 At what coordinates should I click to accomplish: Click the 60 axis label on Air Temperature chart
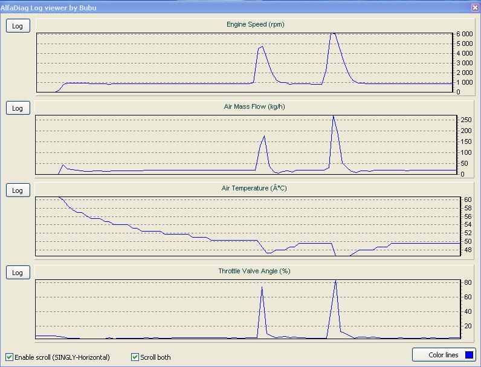coord(468,200)
